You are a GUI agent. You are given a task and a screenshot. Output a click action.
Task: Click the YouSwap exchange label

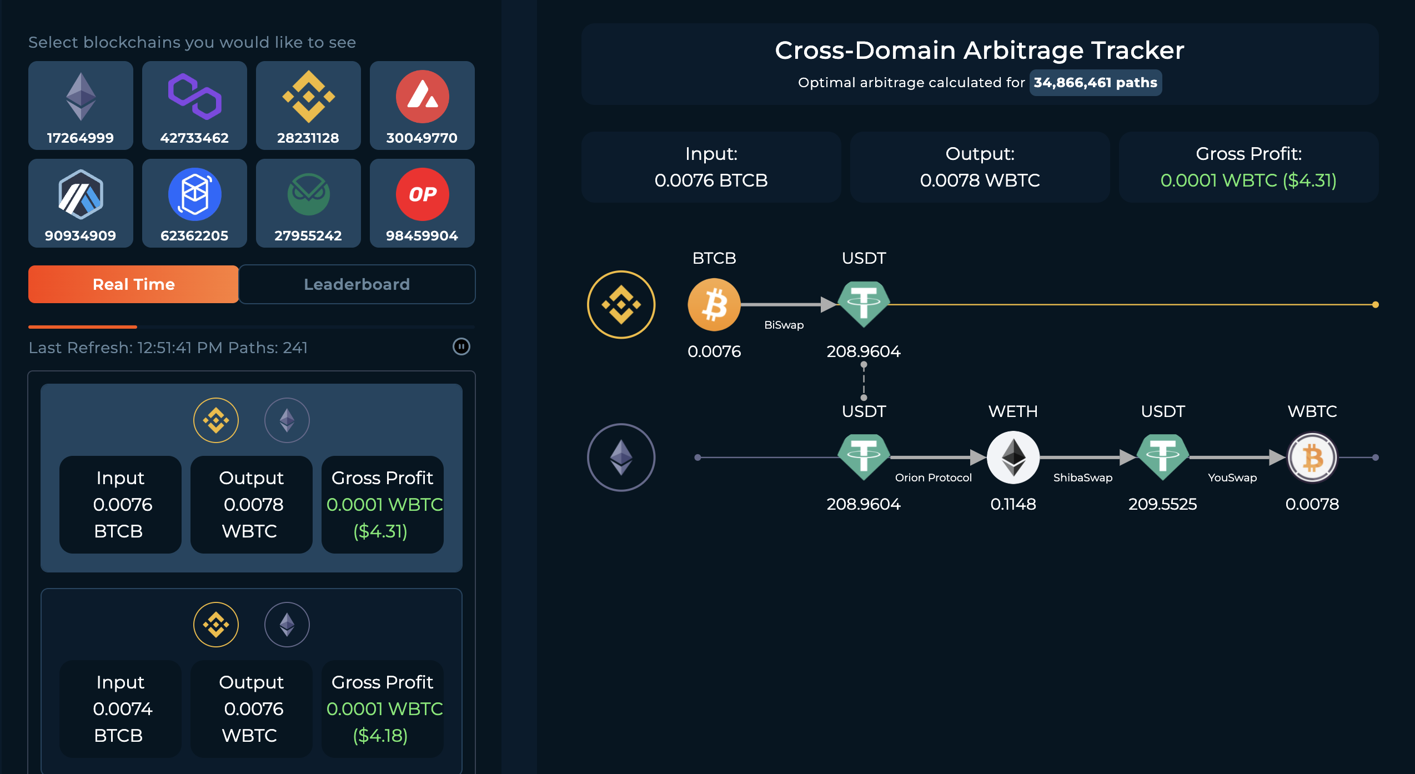1232,478
